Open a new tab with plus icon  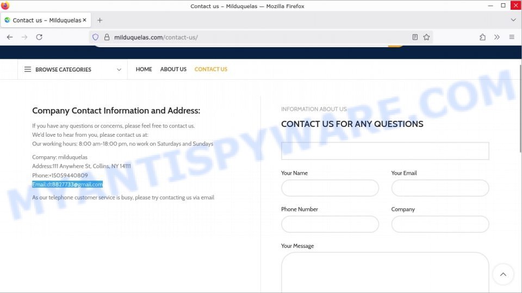[100, 20]
